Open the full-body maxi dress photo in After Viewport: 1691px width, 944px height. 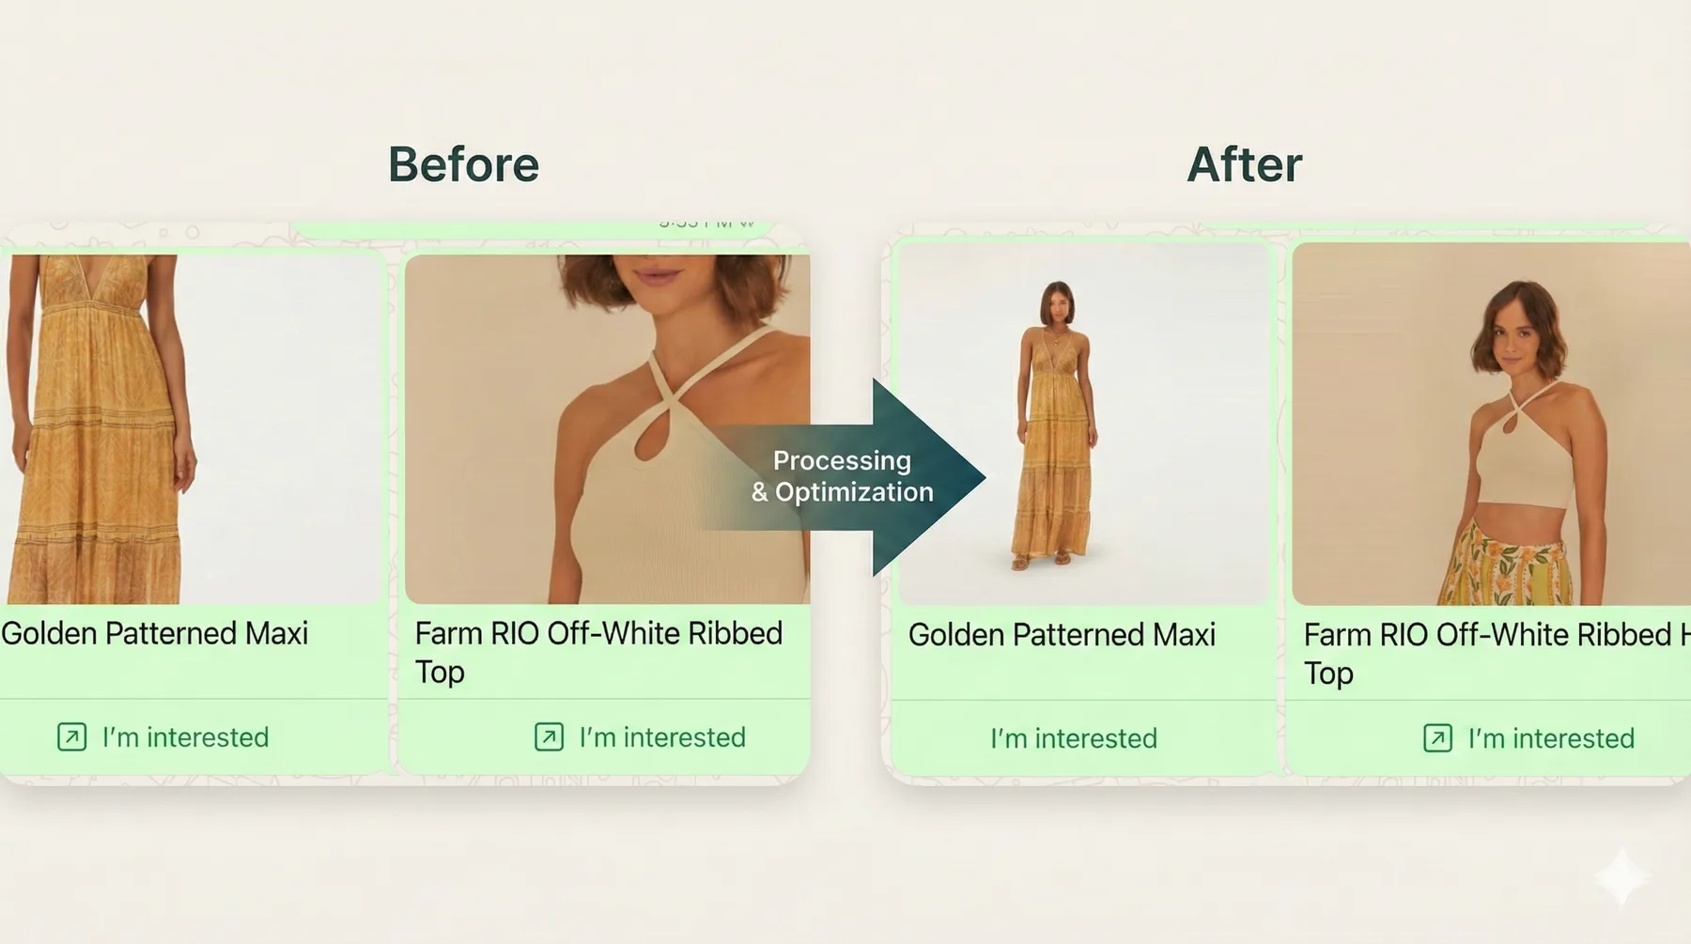1083,425
